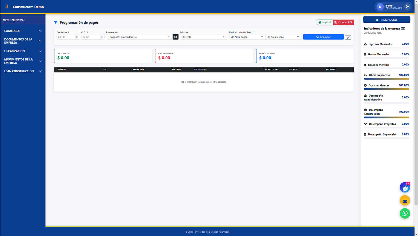This screenshot has height=236, width=418.
Task: Click the demo user avatar circle
Action: [380, 7]
